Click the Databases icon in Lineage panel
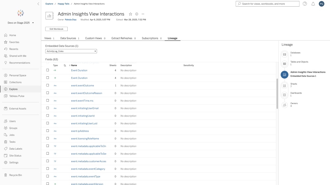Image resolution: width=330 pixels, height=185 pixels. (284, 54)
